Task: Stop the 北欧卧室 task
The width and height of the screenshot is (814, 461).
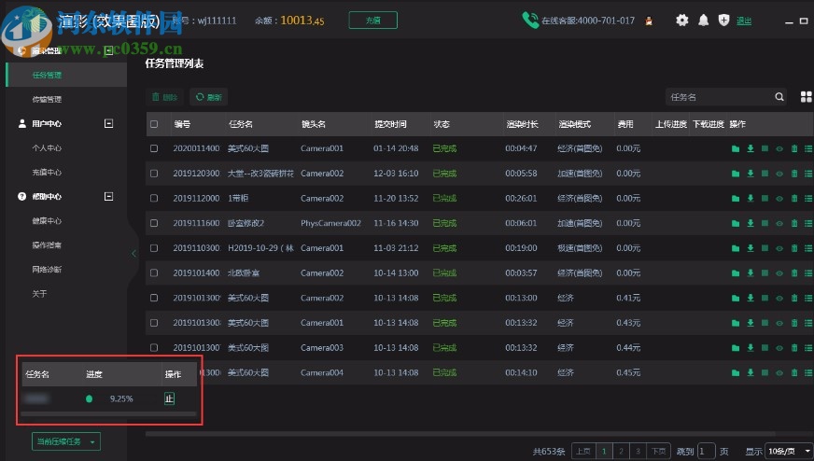Action: point(765,273)
